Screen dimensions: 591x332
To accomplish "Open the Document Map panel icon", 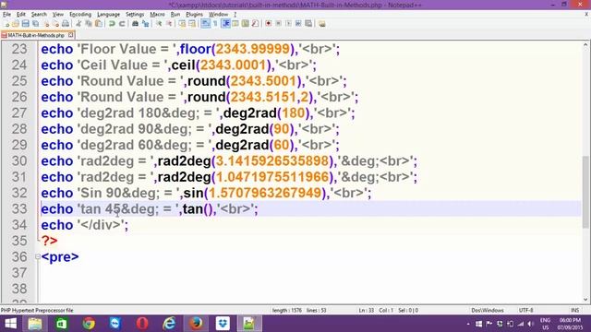I will click(x=246, y=24).
